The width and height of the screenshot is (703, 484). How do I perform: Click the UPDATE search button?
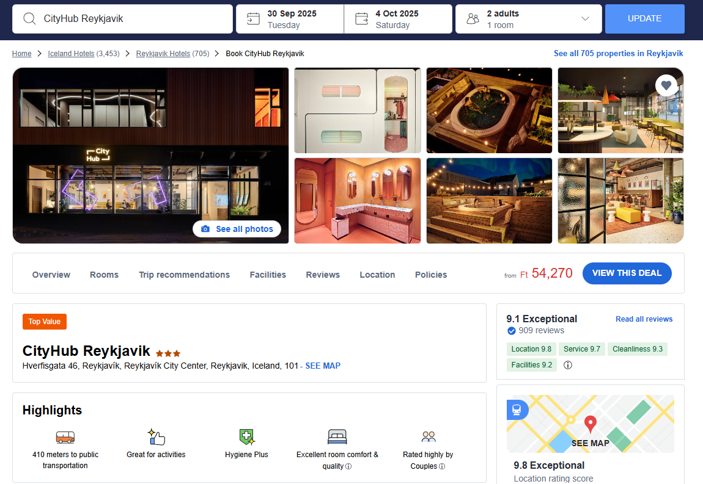click(x=645, y=19)
